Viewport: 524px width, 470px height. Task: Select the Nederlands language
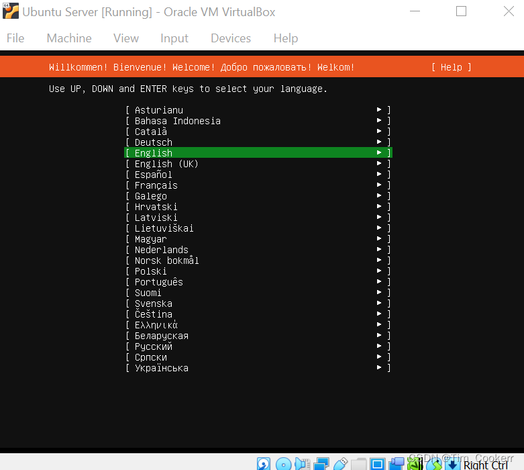(258, 250)
